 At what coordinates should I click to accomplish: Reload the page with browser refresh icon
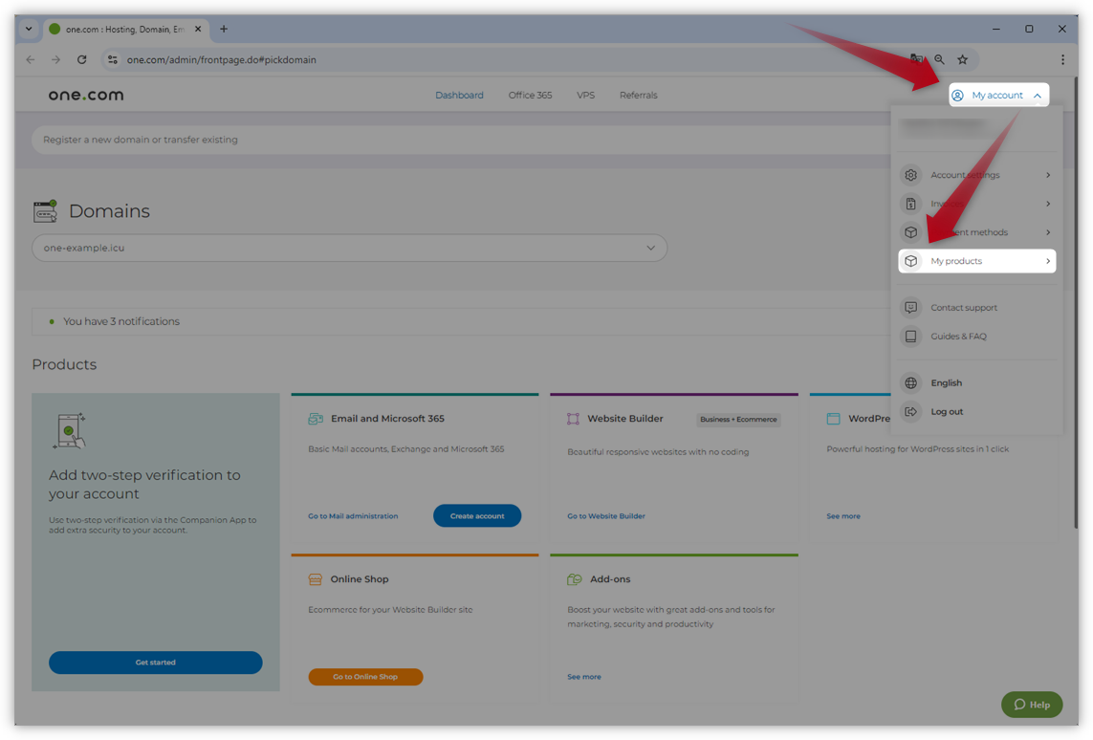82,59
